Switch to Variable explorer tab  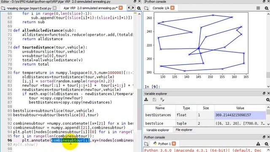click(x=157, y=130)
